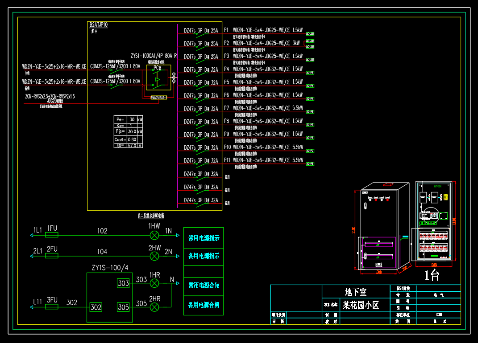Click the circuit label P5
478x343 pixels.
[x=226, y=82]
